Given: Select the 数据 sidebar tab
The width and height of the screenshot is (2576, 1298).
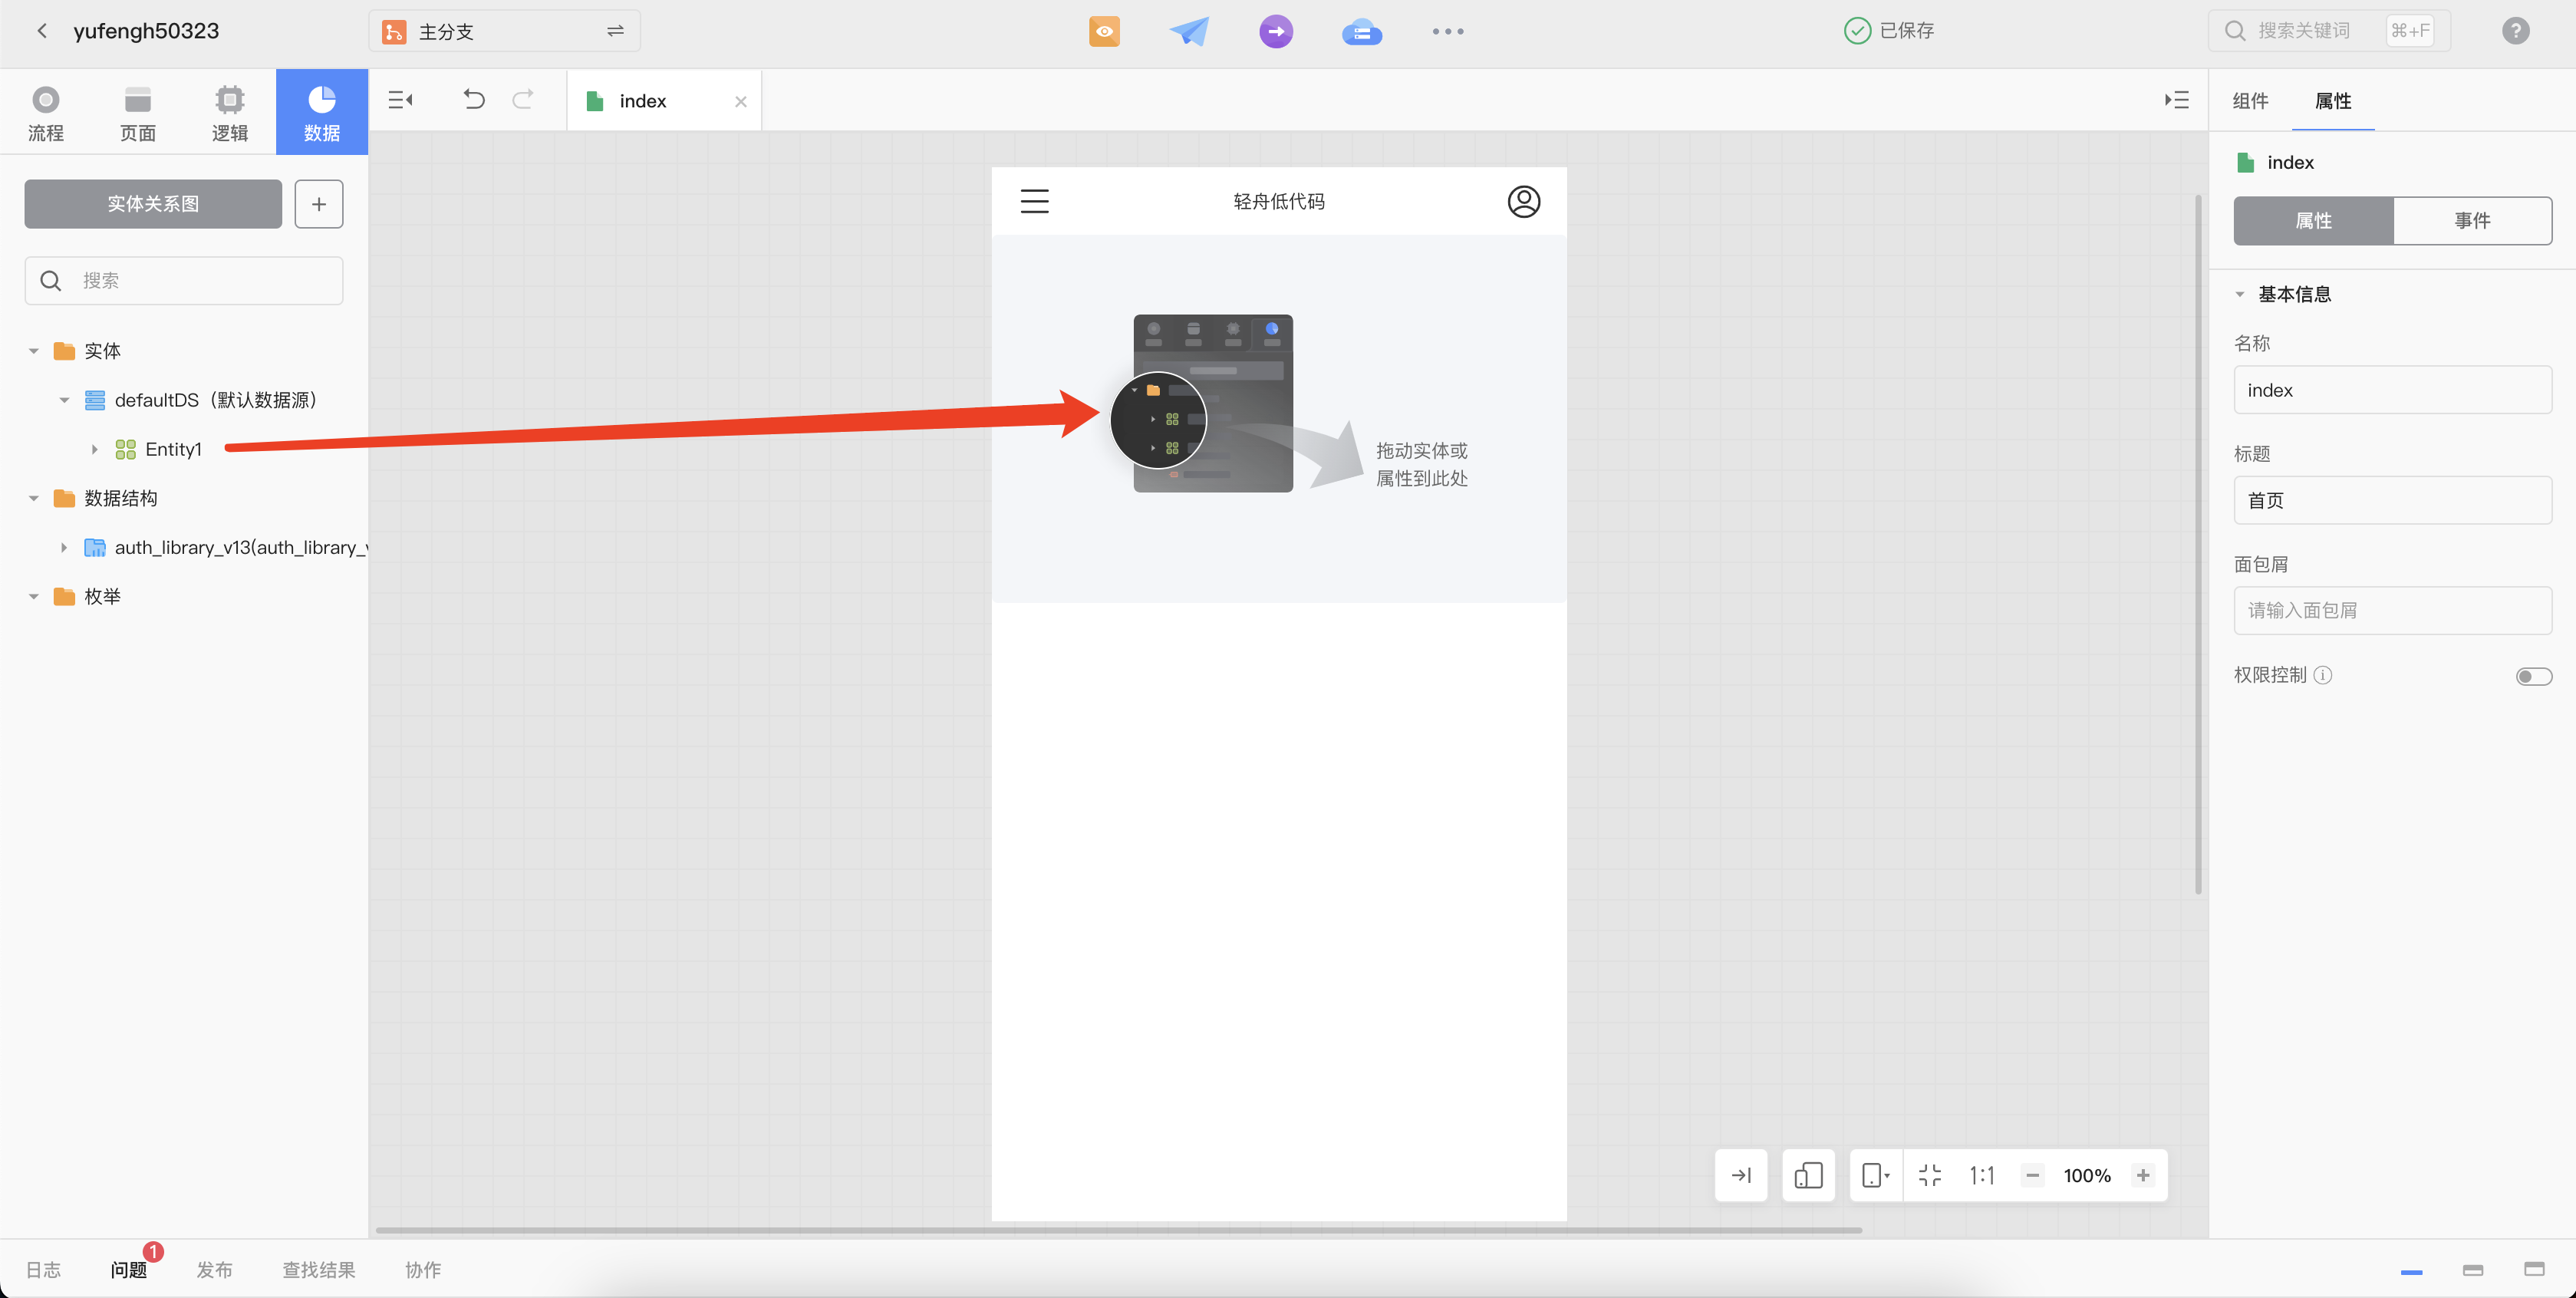Looking at the screenshot, I should pos(322,113).
